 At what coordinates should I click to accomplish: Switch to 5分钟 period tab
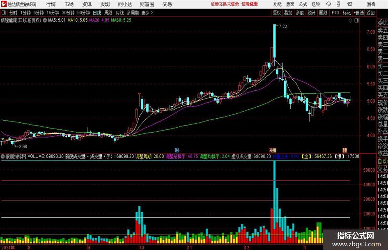39,13
